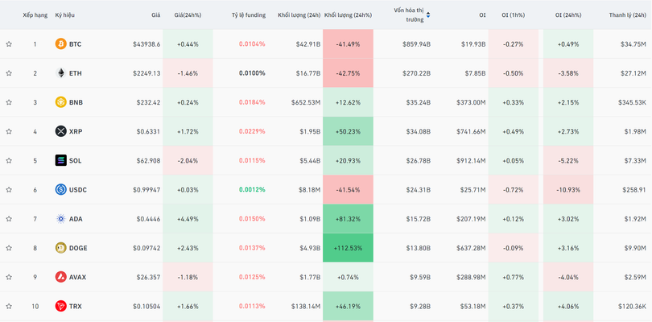The width and height of the screenshot is (652, 322).
Task: Click the Tỷ lệ funding column header
Action: pos(248,14)
